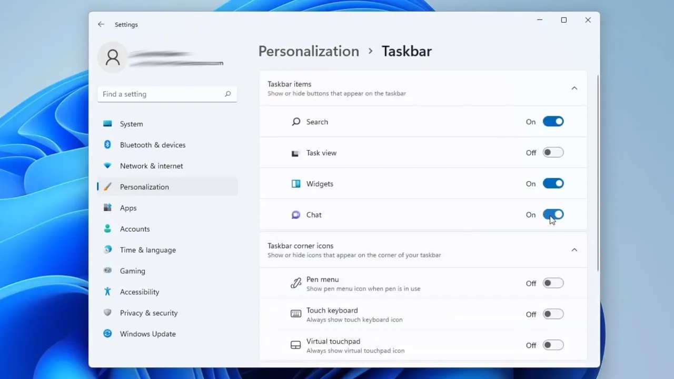Viewport: 674px width, 379px height.
Task: Click the back arrow button
Action: [x=101, y=24]
